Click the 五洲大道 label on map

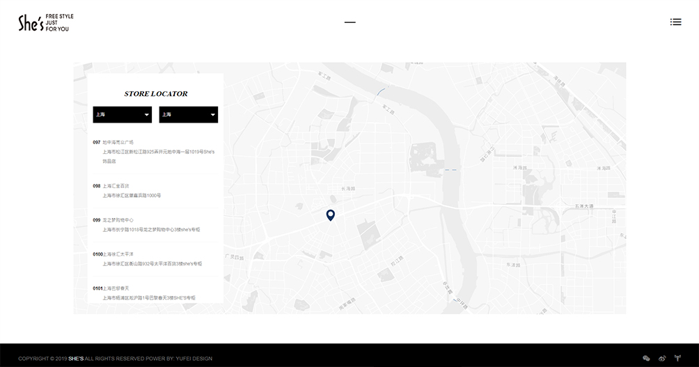(x=583, y=206)
